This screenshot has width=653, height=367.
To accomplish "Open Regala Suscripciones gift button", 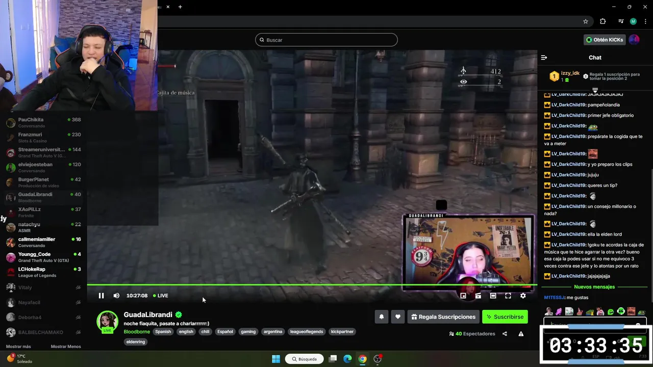I will (443, 317).
